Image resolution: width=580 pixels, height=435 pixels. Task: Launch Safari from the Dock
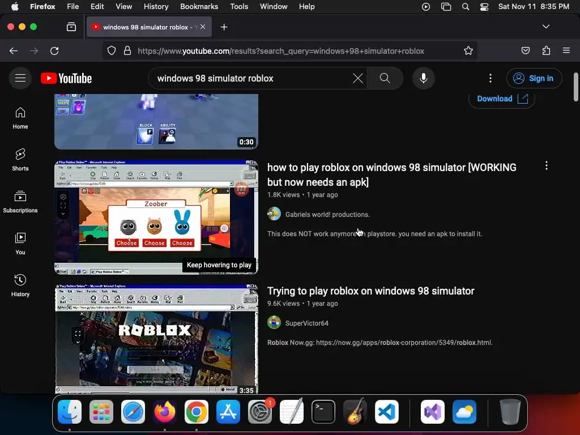pyautogui.click(x=133, y=412)
